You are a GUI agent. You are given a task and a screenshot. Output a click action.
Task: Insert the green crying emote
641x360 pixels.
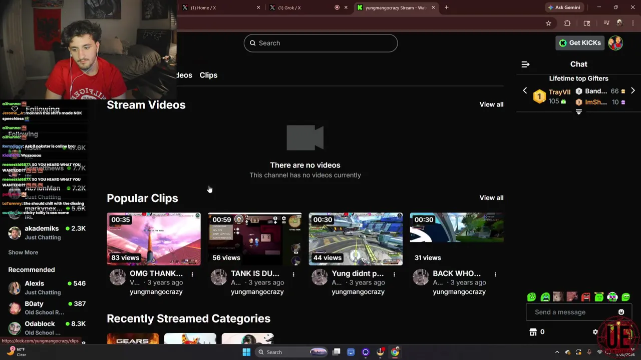coord(545,297)
